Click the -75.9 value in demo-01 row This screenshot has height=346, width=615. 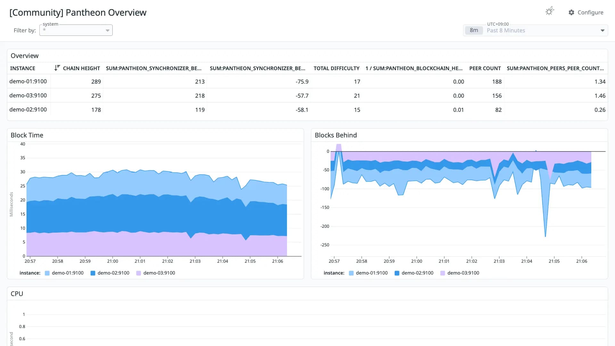click(x=302, y=82)
